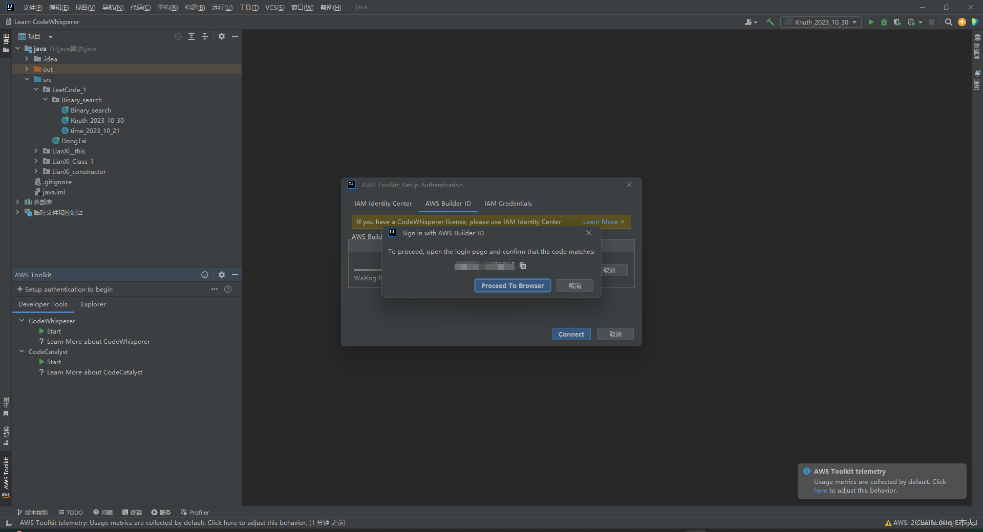
Task: Click Proceed To Browser button
Action: 512,285
